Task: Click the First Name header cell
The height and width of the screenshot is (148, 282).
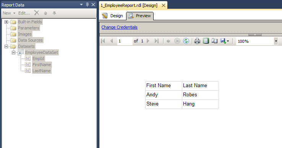Action: [x=164, y=86]
